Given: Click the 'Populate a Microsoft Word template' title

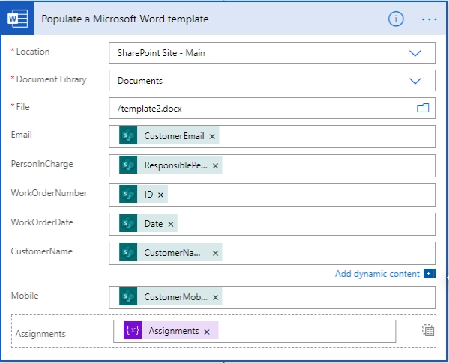Looking at the screenshot, I should (125, 19).
